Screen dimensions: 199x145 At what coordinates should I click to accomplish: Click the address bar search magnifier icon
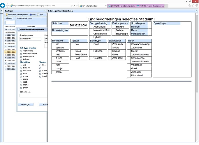click(72, 6)
